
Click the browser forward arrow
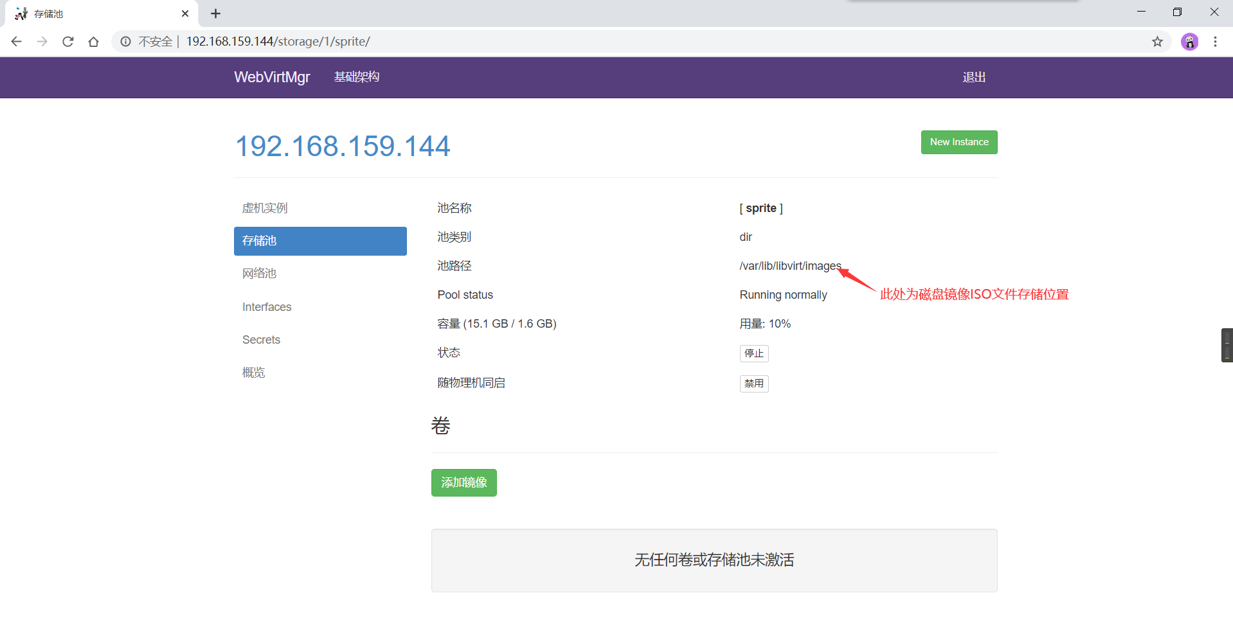(x=42, y=42)
